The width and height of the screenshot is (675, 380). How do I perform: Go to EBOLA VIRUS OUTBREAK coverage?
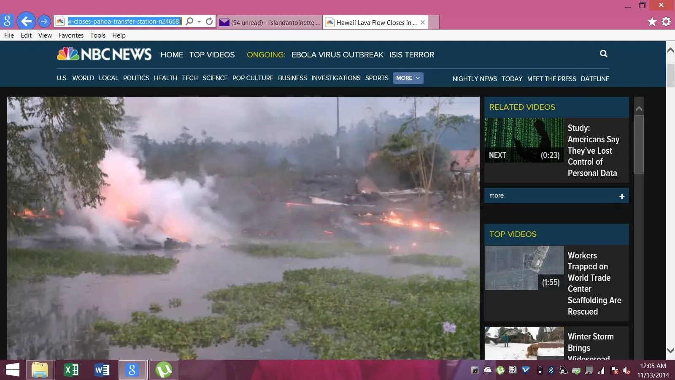point(337,55)
